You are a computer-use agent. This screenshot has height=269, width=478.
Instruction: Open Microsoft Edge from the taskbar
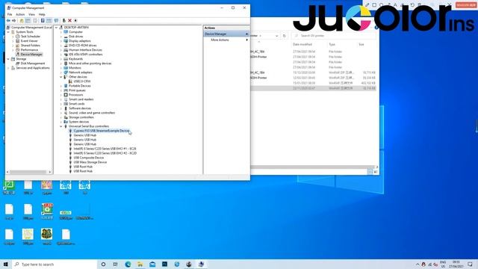click(128, 264)
